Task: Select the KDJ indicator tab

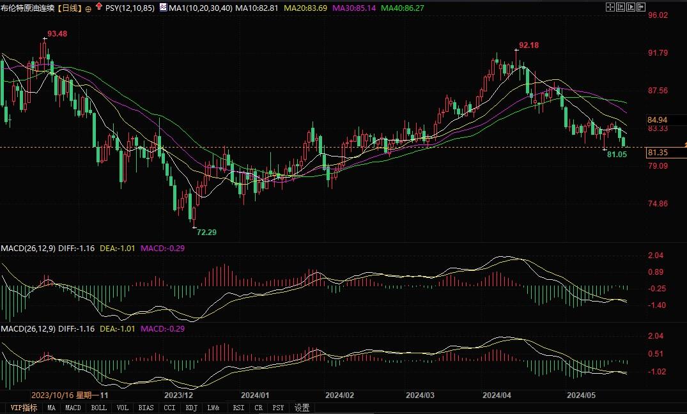Action: click(x=192, y=408)
